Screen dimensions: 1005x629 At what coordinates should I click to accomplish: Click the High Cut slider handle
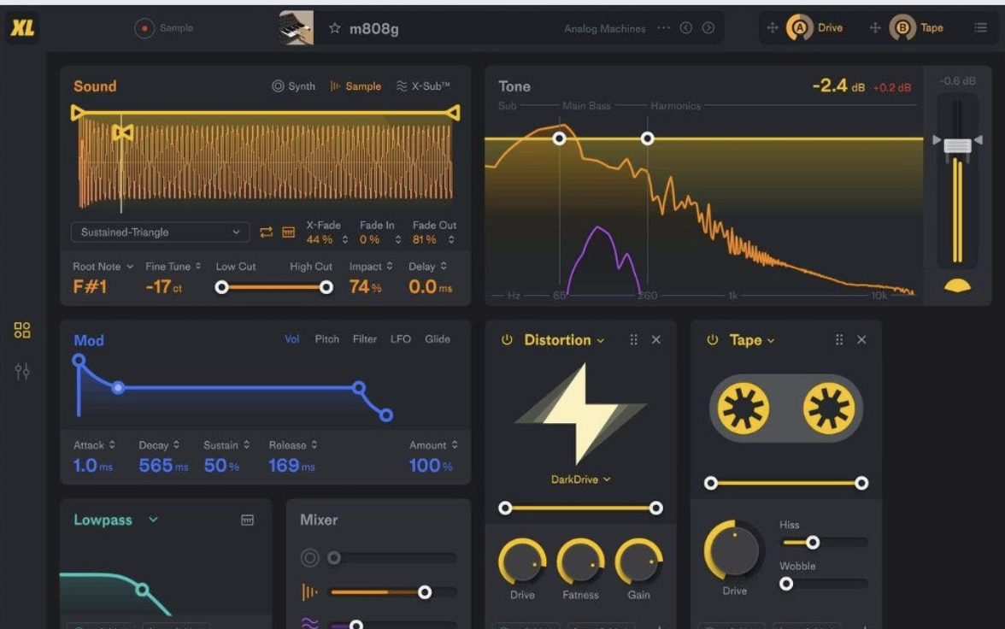326,287
